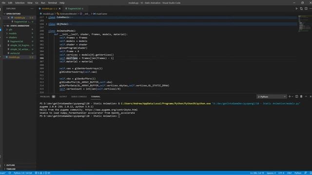Open the File menu
Screen dimensions: 312x175
tap(3, 3)
